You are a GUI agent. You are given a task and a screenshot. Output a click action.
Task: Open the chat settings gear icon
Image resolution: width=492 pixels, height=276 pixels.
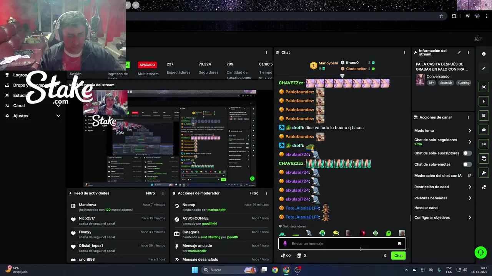[385, 256]
